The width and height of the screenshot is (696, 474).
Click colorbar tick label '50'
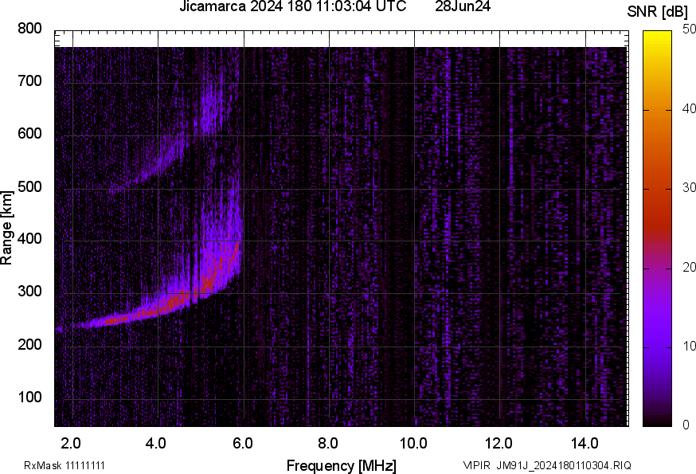(x=690, y=29)
